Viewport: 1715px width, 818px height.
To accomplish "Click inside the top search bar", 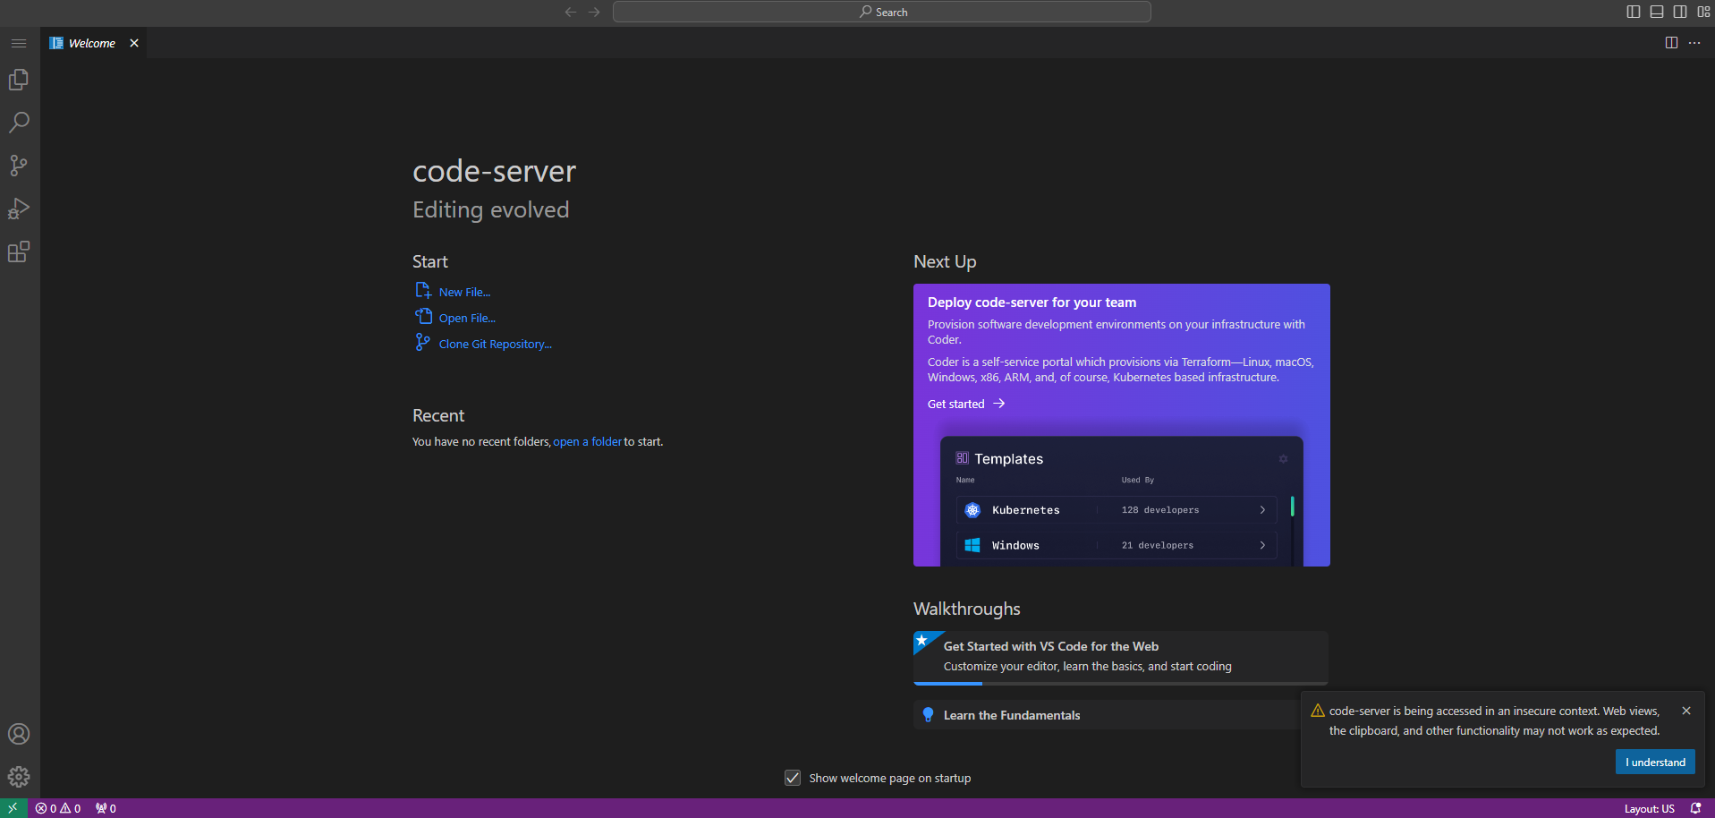I will [x=881, y=12].
